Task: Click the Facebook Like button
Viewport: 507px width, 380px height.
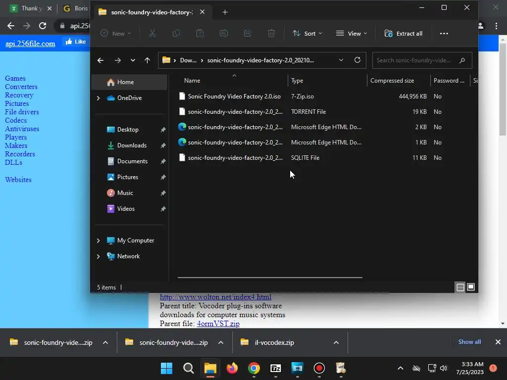Action: [76, 42]
